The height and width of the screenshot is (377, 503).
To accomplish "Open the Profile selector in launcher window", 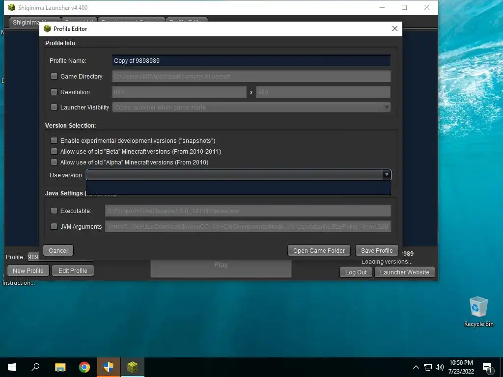I will point(33,257).
